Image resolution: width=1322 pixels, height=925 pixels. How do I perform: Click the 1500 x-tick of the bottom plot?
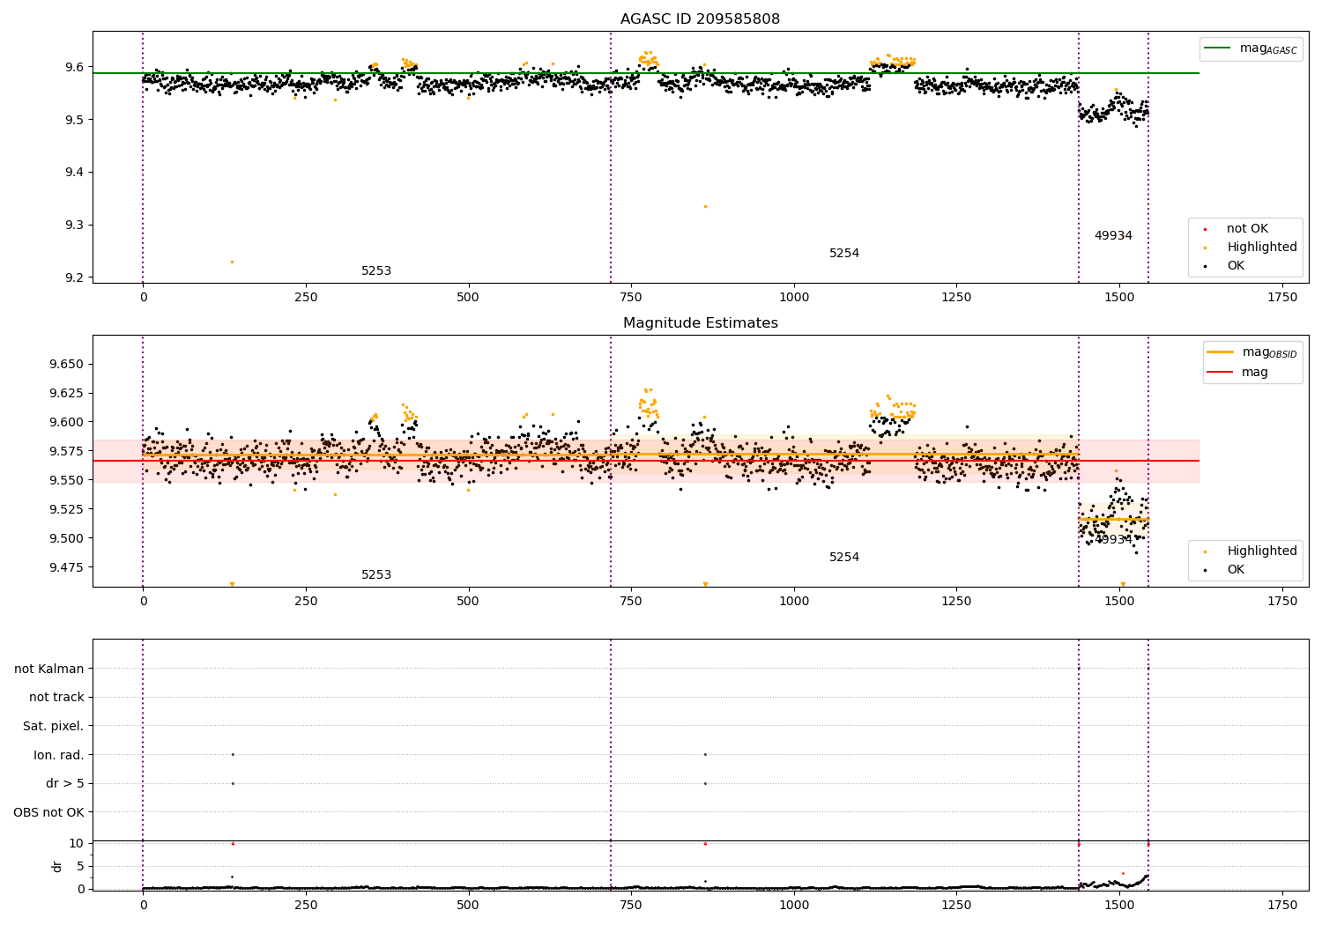(x=1119, y=906)
